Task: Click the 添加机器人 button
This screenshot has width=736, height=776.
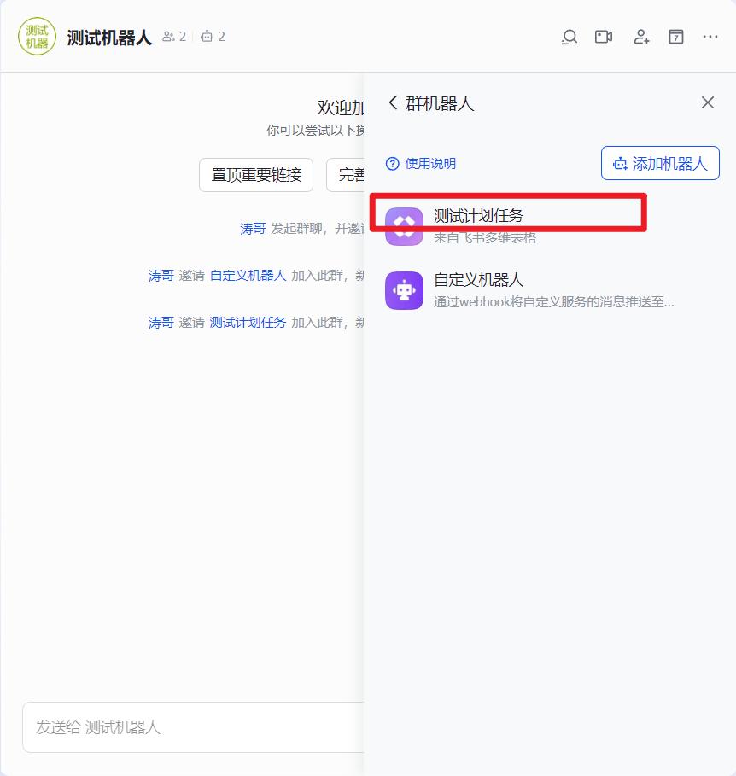Action: pyautogui.click(x=660, y=163)
